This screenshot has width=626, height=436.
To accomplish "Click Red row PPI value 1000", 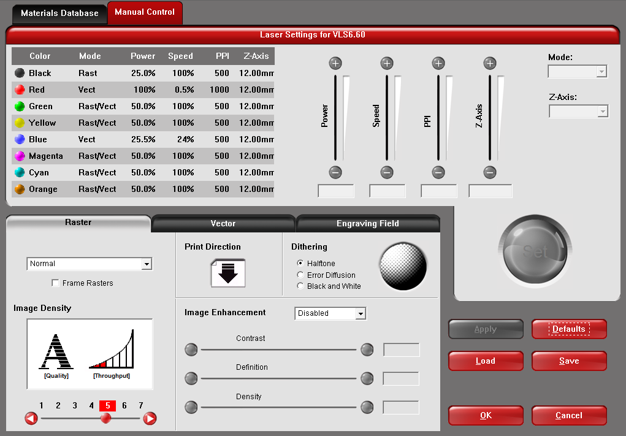I will (x=219, y=90).
